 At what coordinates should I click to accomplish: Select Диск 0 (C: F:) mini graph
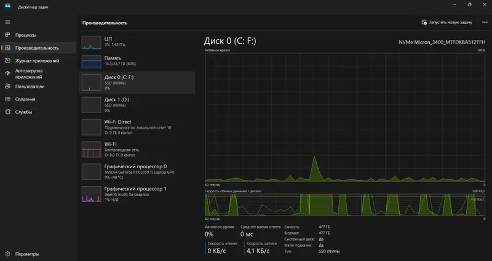coord(91,83)
